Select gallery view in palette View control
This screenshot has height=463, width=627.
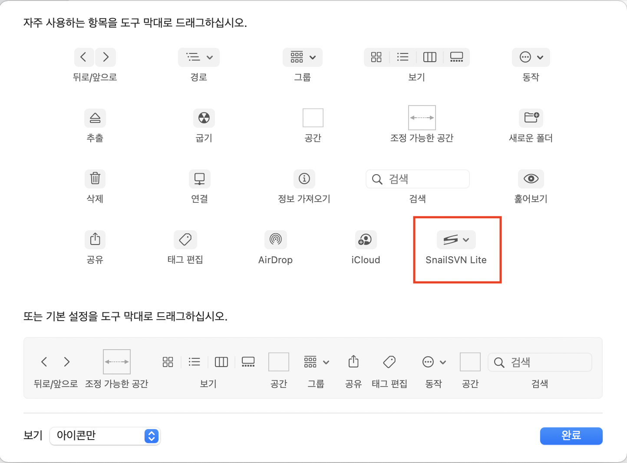(x=457, y=57)
